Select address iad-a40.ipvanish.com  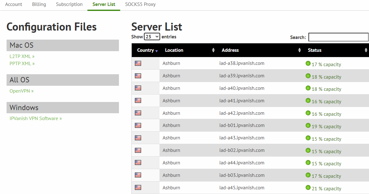coord(242,88)
